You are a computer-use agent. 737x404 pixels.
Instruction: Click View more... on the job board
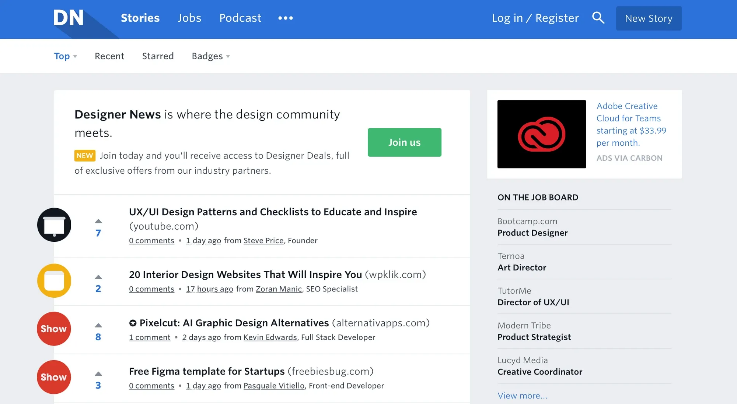[523, 396]
